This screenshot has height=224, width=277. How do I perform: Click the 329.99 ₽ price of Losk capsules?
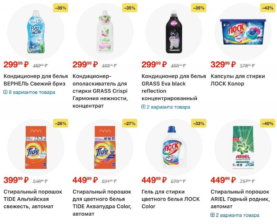point(223,64)
